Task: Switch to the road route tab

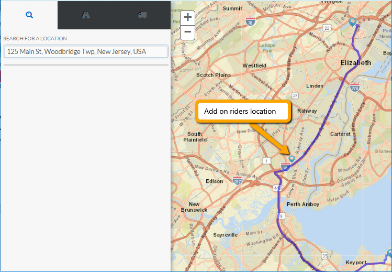Action: [x=85, y=15]
